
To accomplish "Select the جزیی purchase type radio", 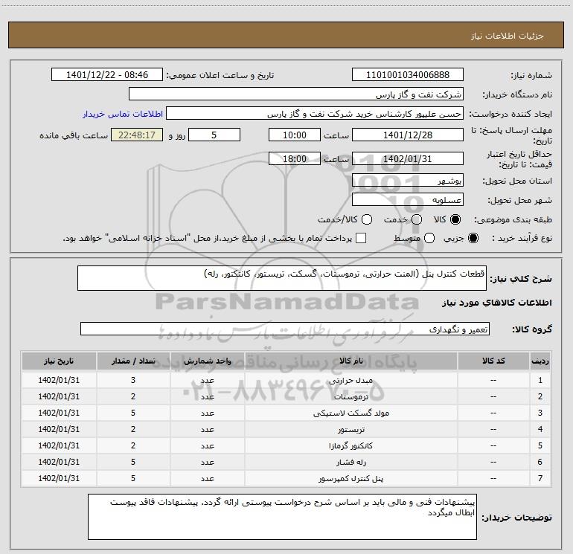I will [473, 238].
